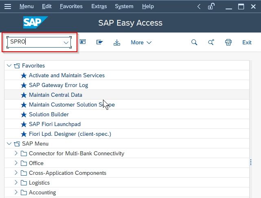
Task: Open the Menu menu
Action: (x=26, y=7)
